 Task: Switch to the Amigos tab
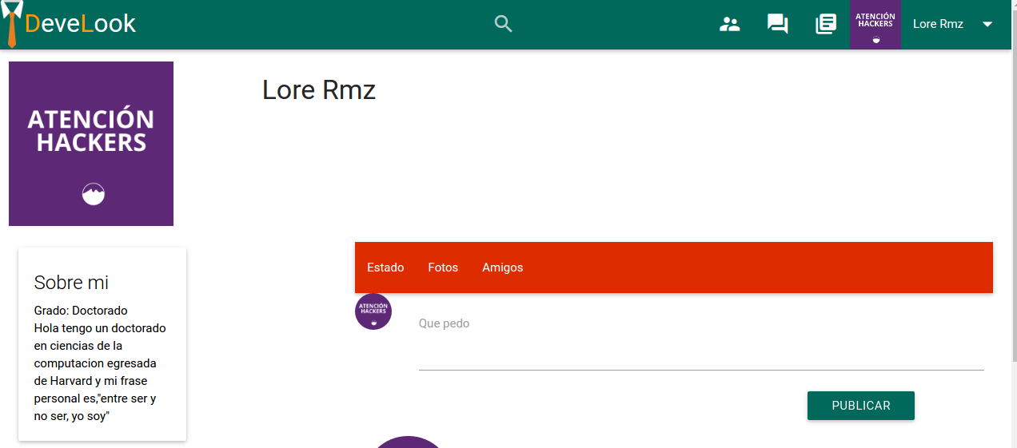click(502, 268)
